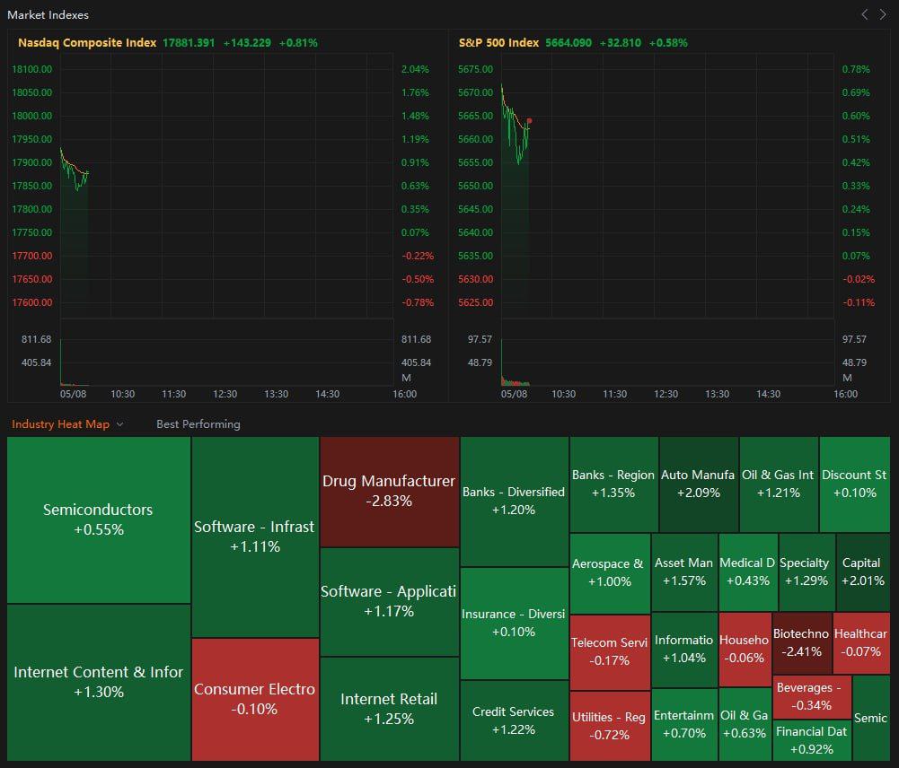Open the Banks - Region +1.35% tile
This screenshot has width=899, height=768.
click(x=613, y=484)
